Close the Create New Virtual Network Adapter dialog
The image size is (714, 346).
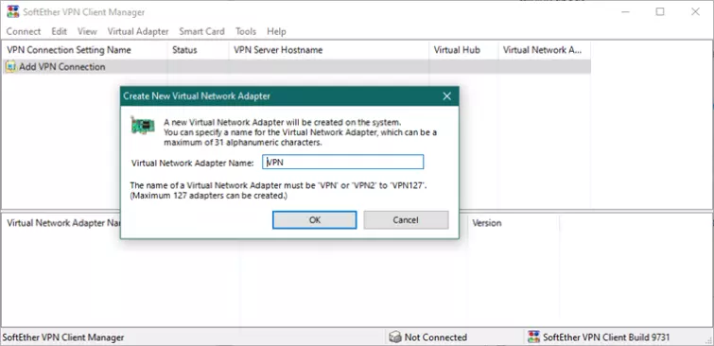(x=446, y=96)
